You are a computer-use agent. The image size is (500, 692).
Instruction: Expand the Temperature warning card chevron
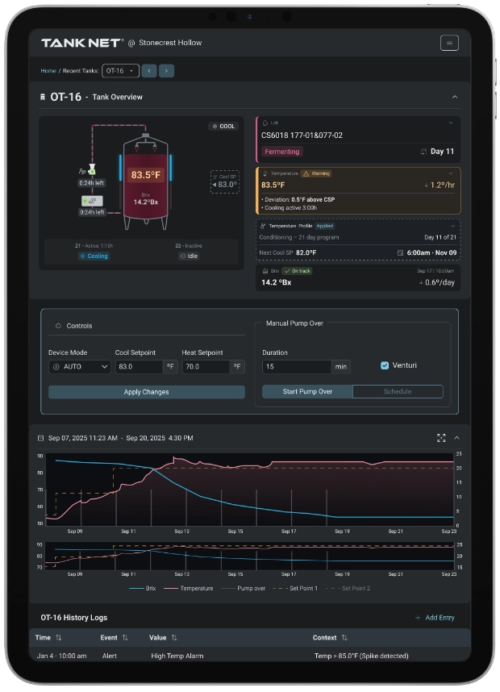coord(451,173)
